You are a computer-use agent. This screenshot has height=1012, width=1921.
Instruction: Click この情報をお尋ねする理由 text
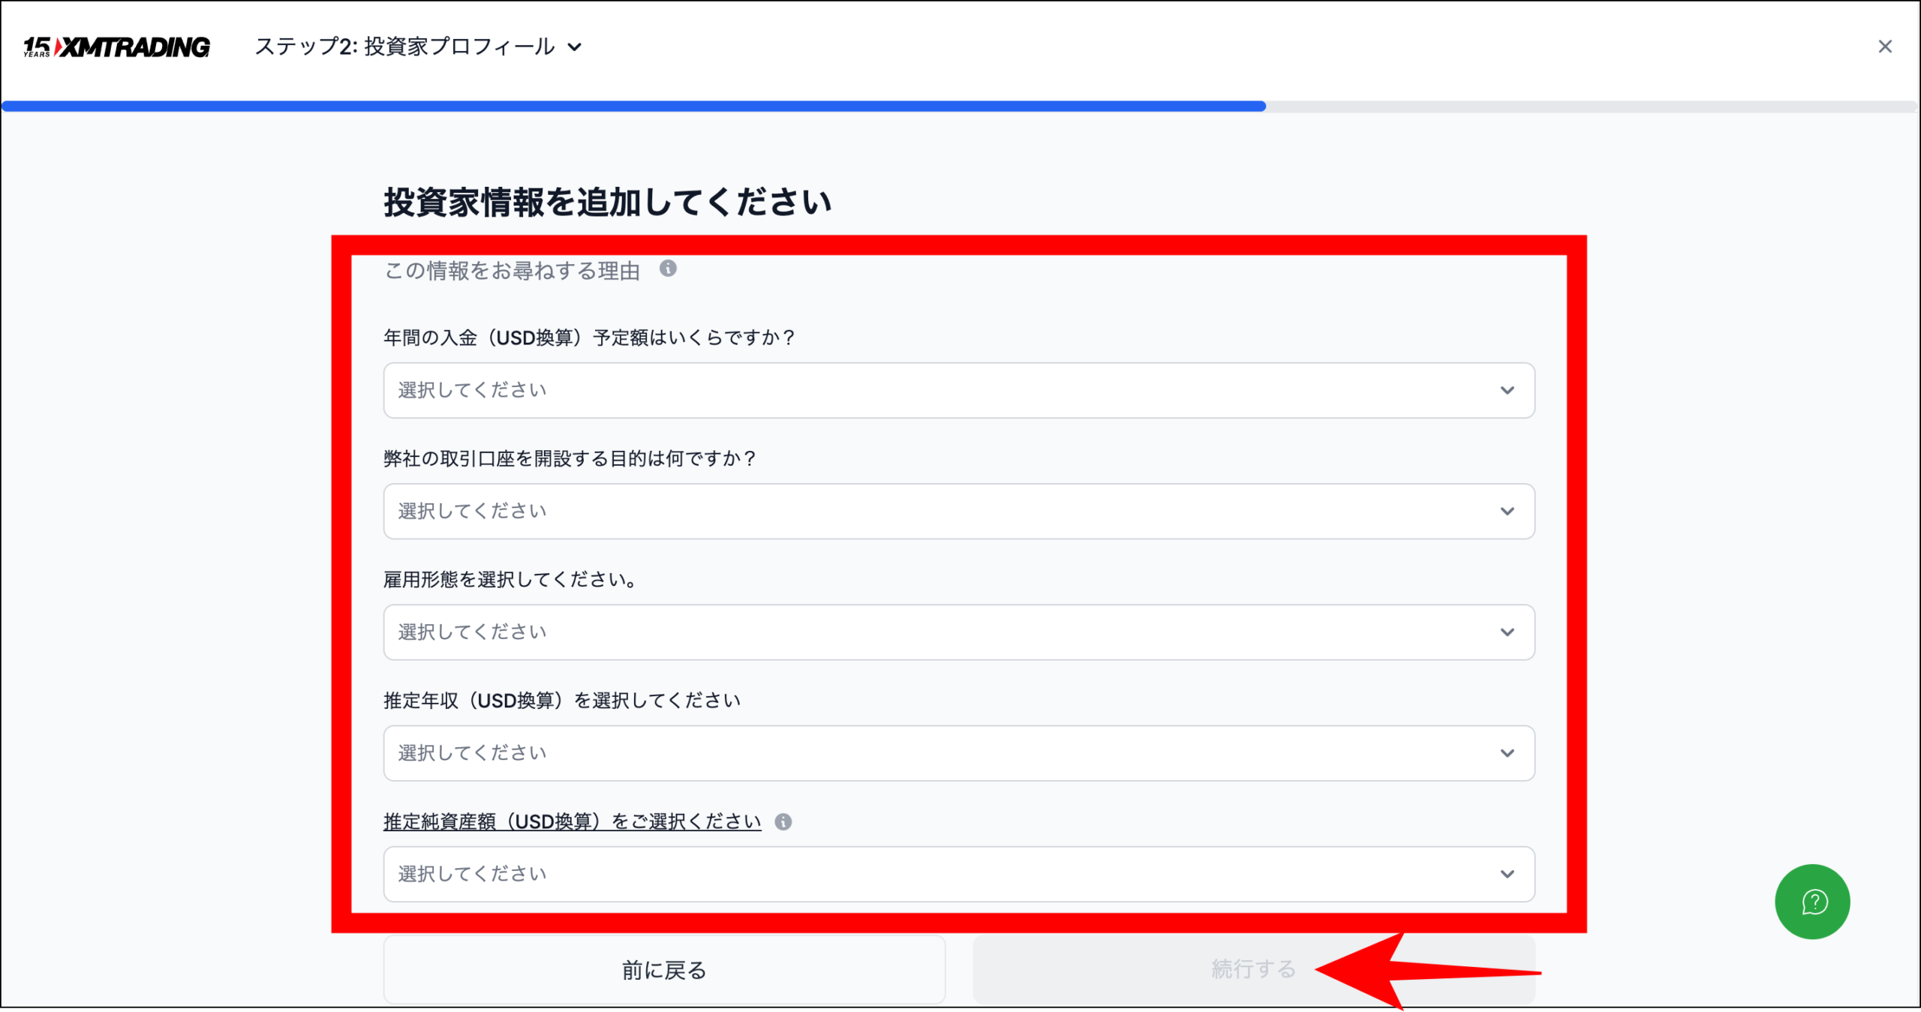[x=510, y=271]
